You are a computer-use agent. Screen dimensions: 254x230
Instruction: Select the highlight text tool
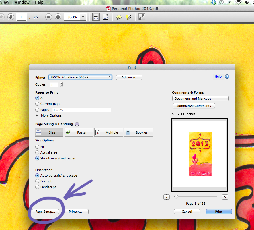coord(128,17)
